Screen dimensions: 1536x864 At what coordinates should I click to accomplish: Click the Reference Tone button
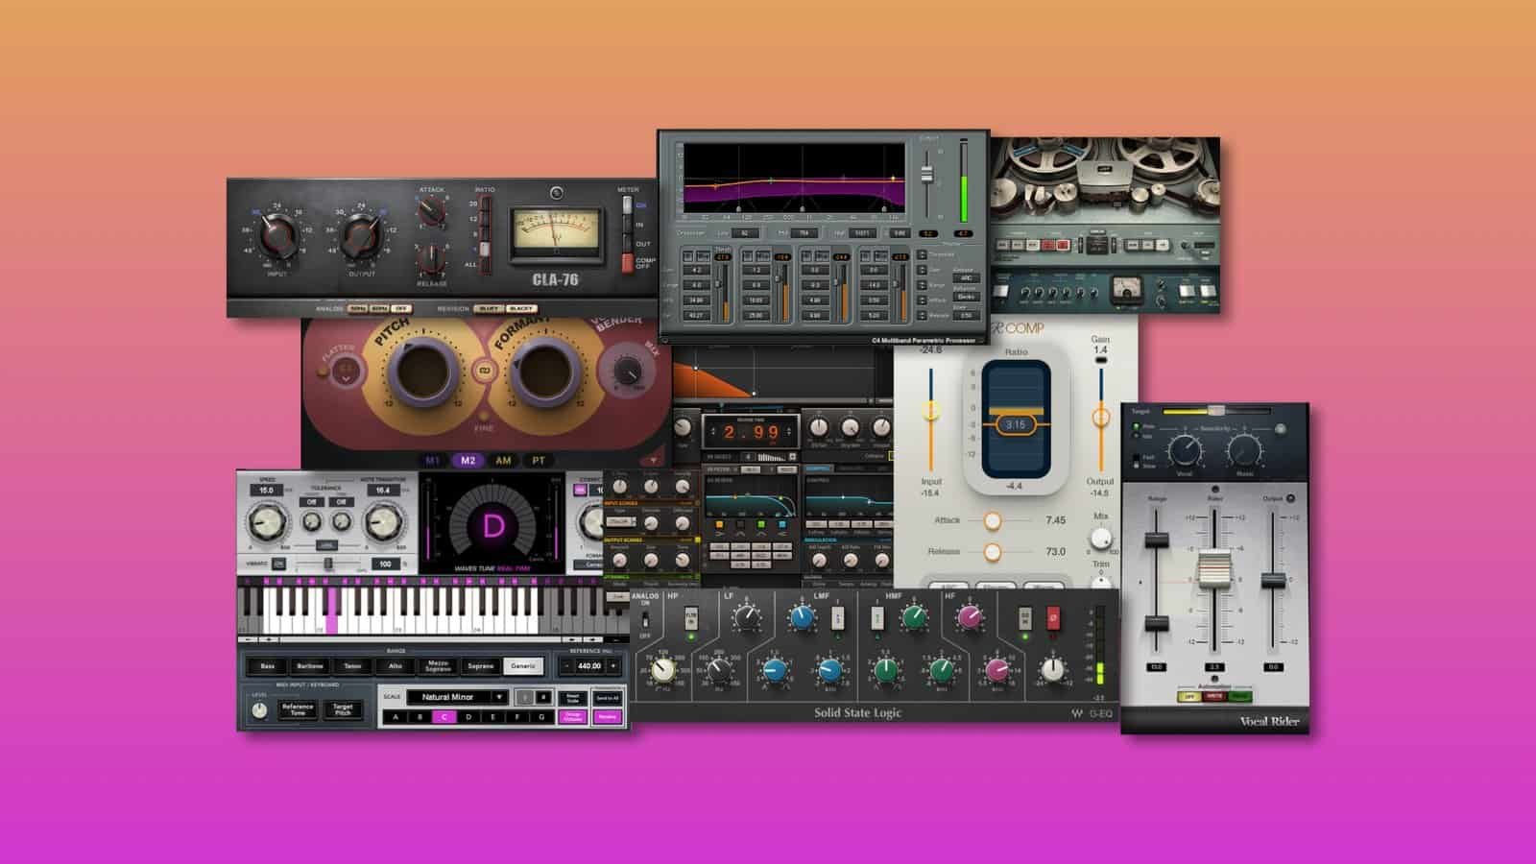pyautogui.click(x=298, y=710)
